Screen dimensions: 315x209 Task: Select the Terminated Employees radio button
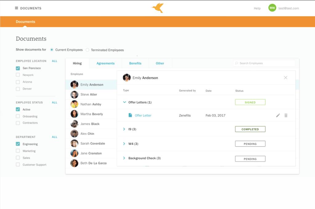[88, 50]
